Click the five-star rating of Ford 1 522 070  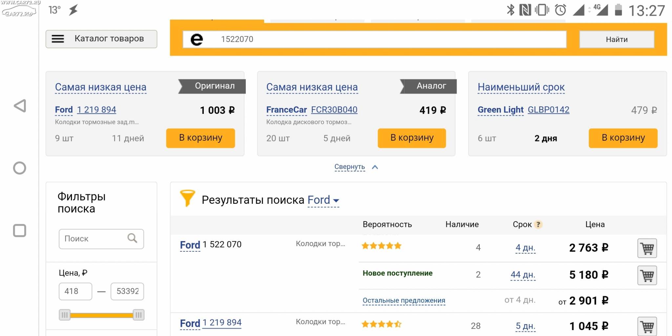381,246
